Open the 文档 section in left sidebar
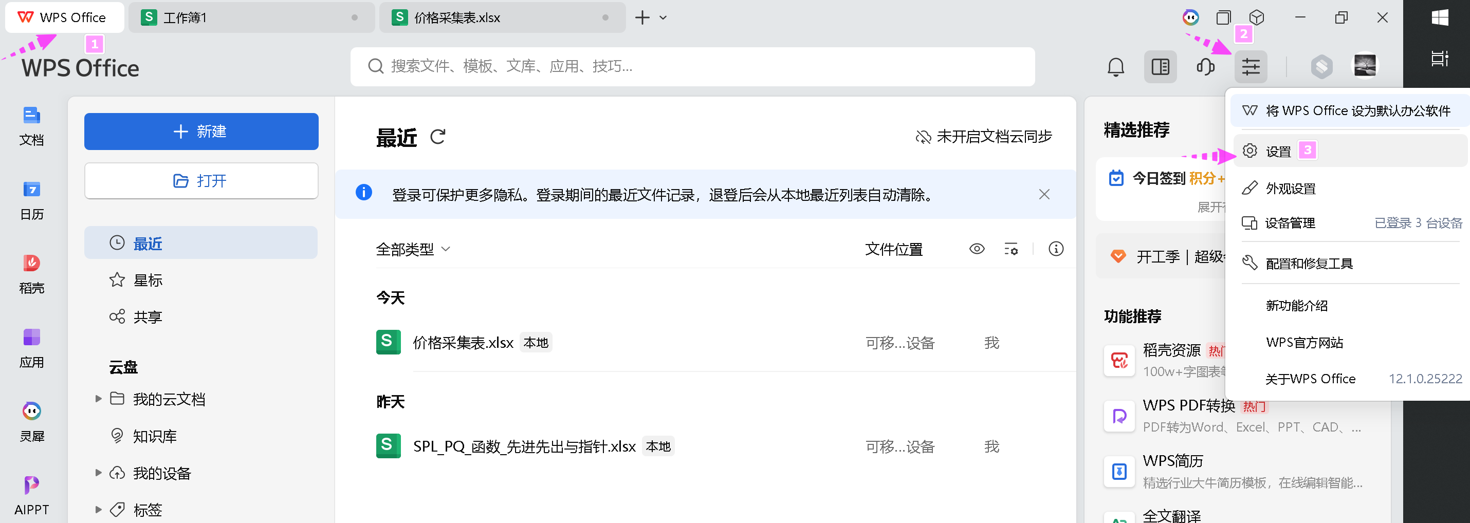 [x=31, y=126]
